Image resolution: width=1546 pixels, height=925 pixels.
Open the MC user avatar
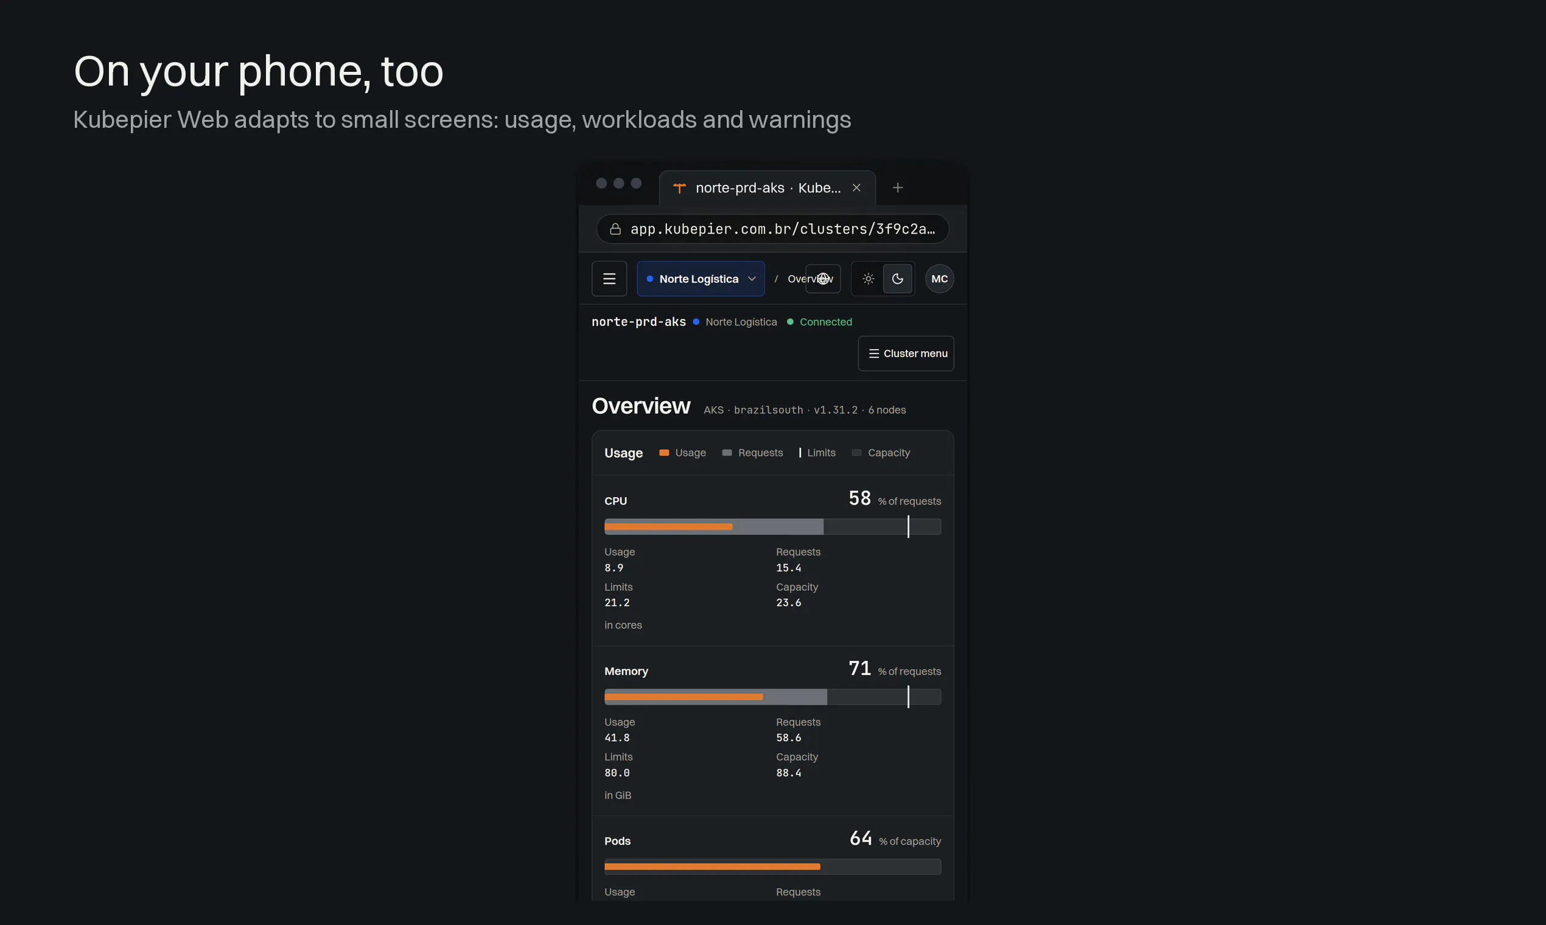pos(939,279)
